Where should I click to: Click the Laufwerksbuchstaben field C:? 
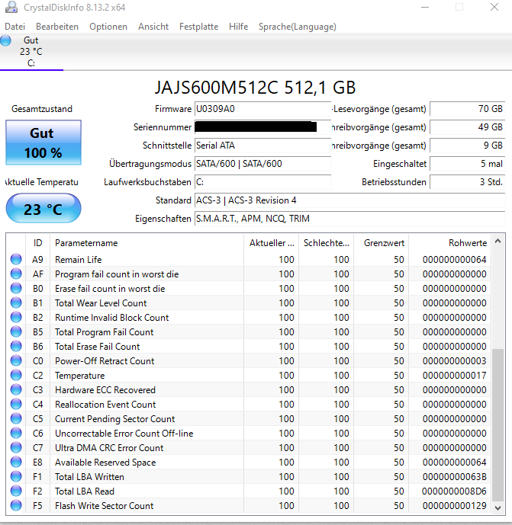point(263,182)
